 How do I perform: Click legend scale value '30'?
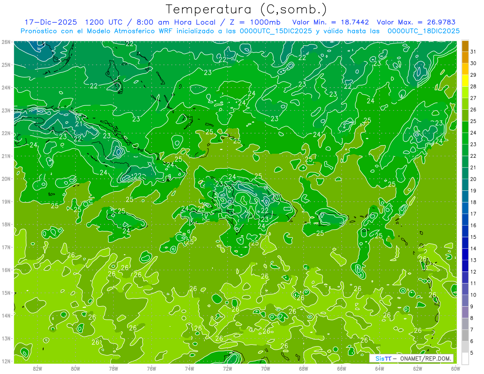(474, 63)
